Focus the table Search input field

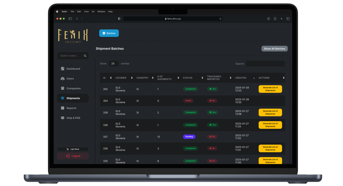pyautogui.click(x=265, y=64)
